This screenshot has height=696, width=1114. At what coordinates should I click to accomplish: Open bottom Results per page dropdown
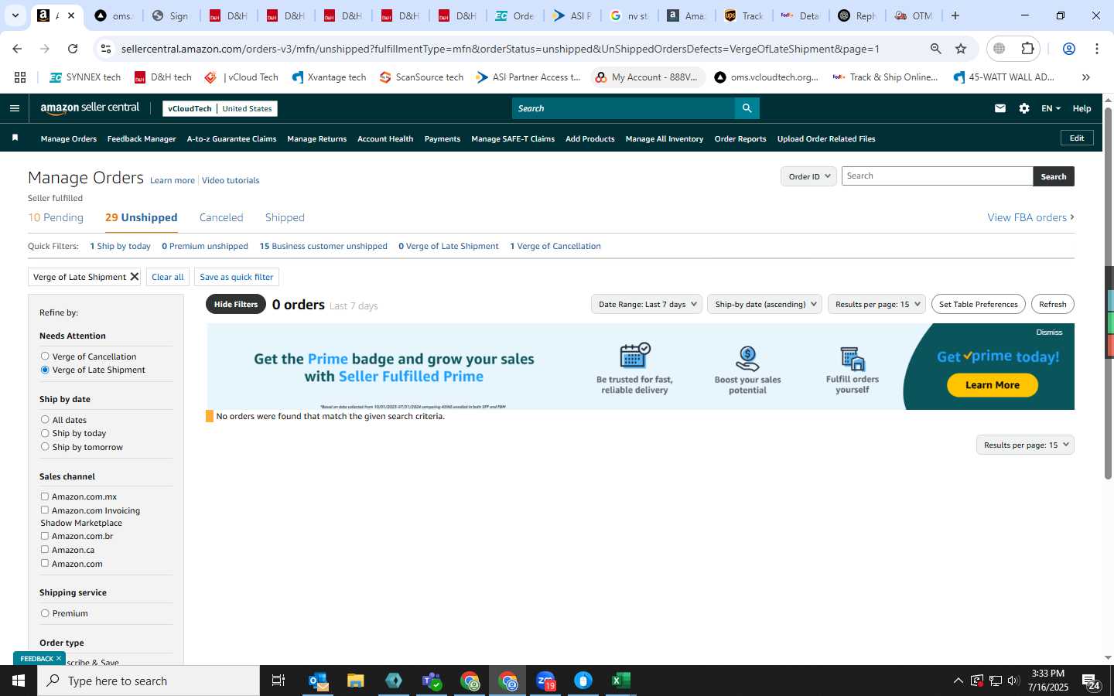click(1025, 445)
